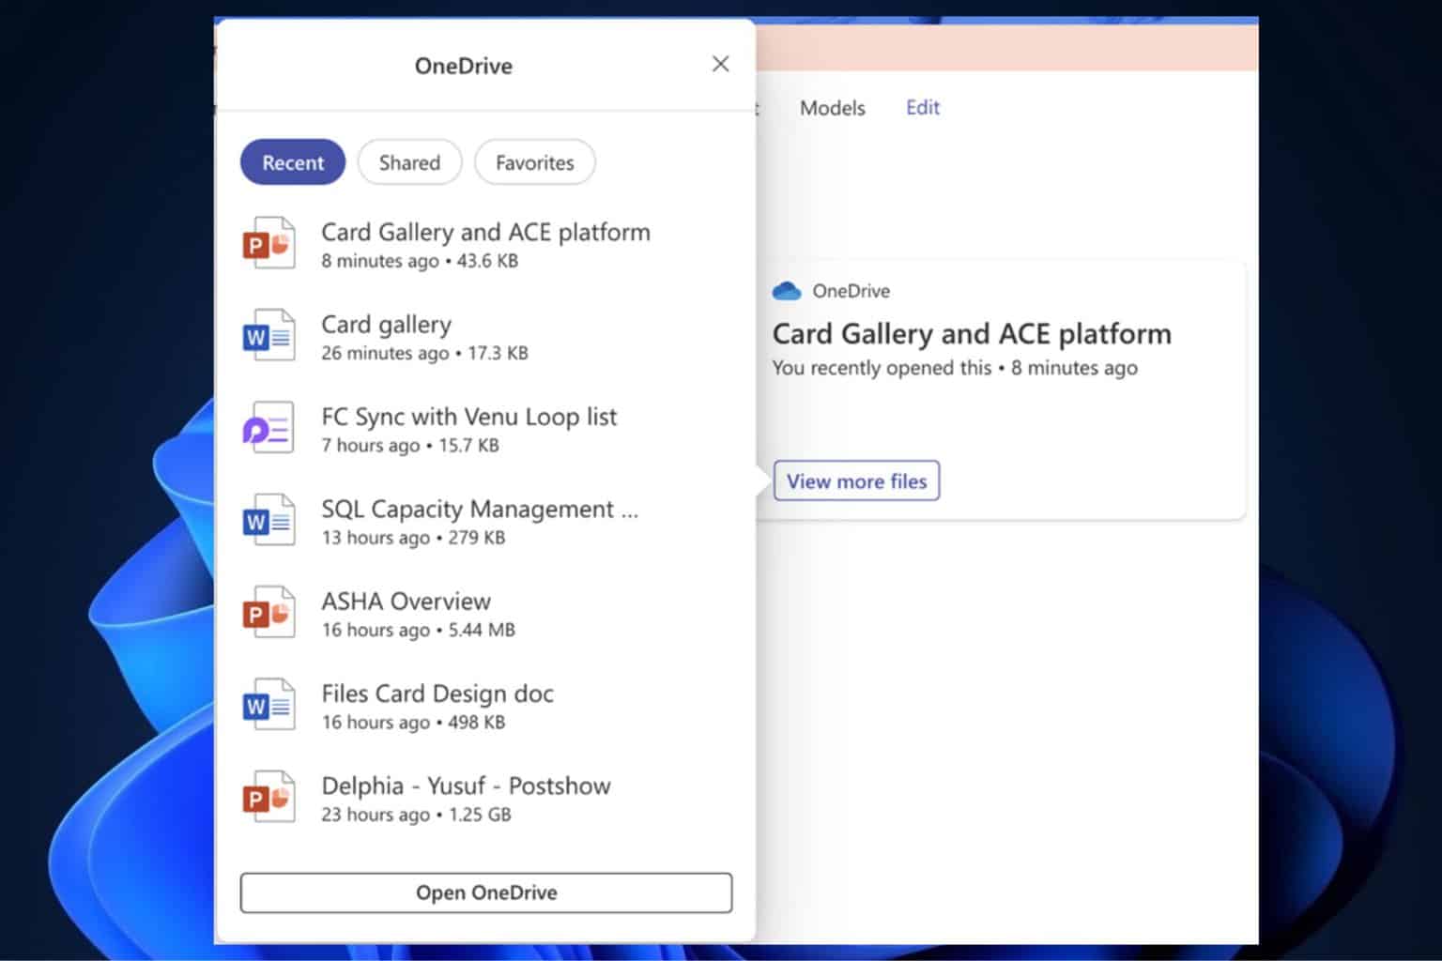
Task: Open 'FC Sync with Venu Loop list'
Action: pos(468,417)
